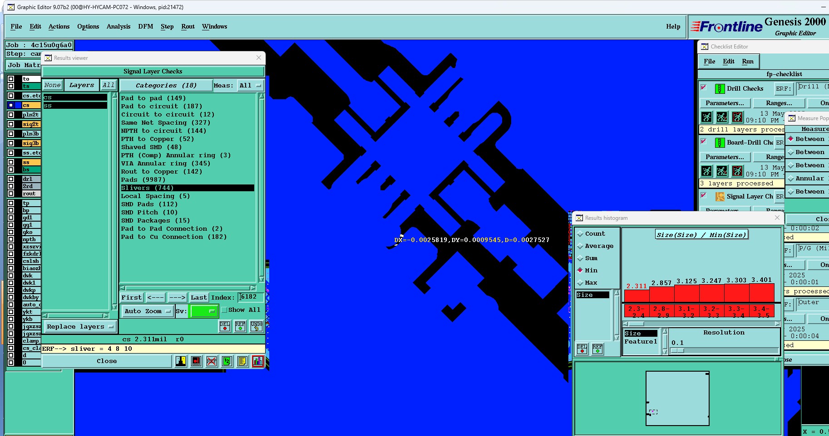This screenshot has width=829, height=436.
Task: Toggle visibility box for sig2t layer
Action: (11, 124)
